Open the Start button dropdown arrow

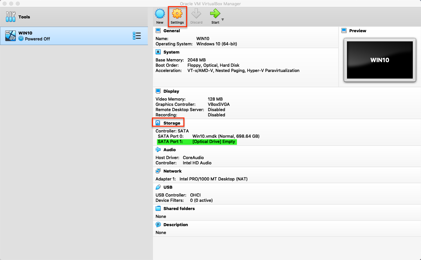(x=223, y=20)
